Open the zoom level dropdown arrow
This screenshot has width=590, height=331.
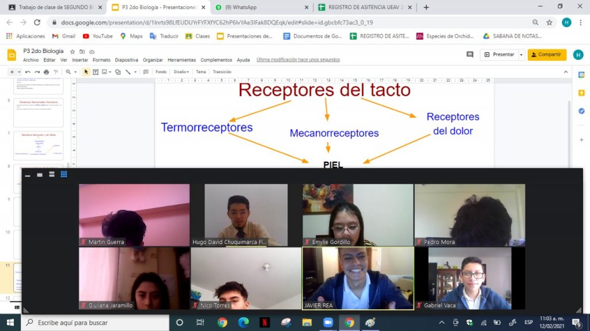point(75,72)
